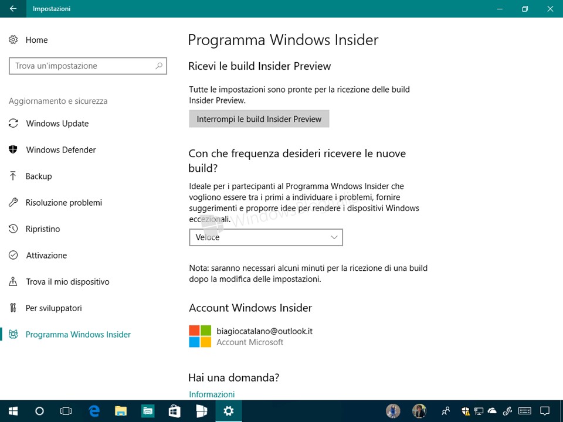Select the Backup arrow icon
The image size is (563, 422).
pos(13,176)
